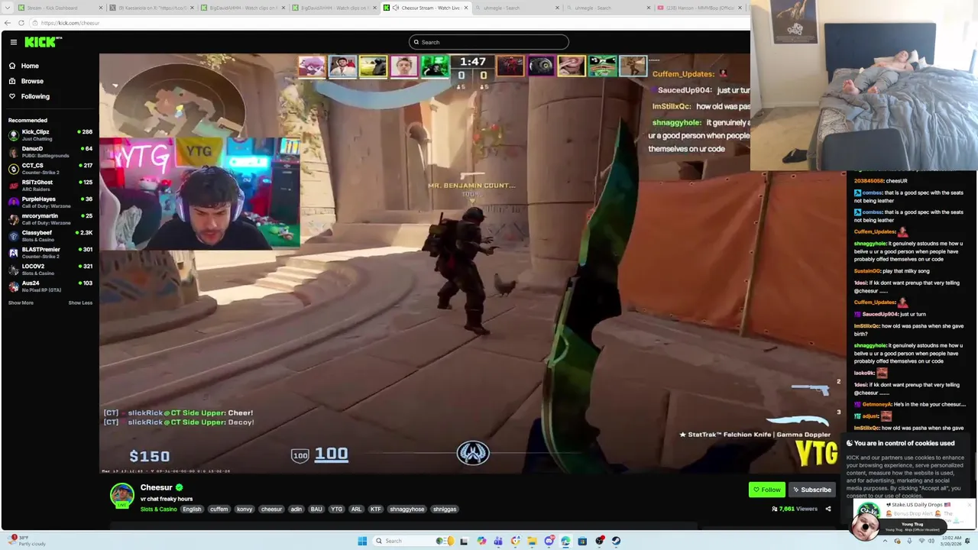The image size is (978, 550).
Task: Select the Classybeef avatar icon
Action: coord(13,236)
